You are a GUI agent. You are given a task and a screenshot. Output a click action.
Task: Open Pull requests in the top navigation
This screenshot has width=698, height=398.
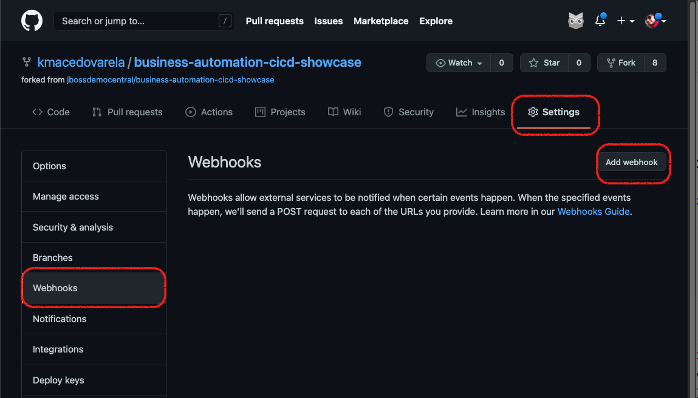275,21
